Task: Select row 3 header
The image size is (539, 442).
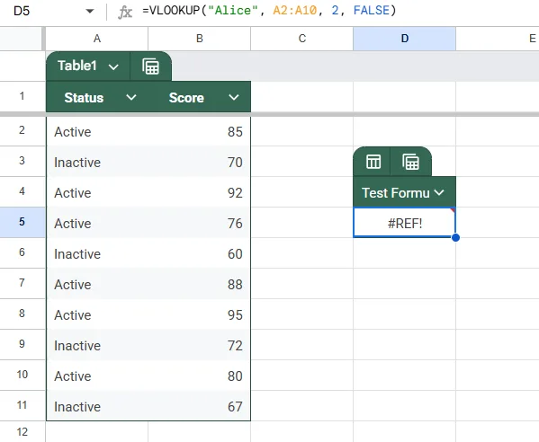Action: 22,162
